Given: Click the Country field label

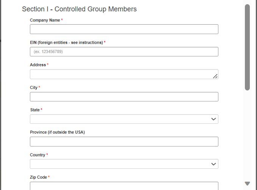Looking at the screenshot, I should point(37,155).
